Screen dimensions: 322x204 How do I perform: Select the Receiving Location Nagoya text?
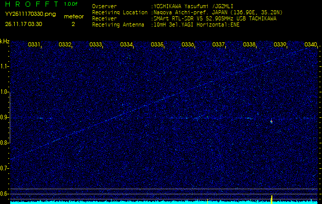click(x=223, y=12)
